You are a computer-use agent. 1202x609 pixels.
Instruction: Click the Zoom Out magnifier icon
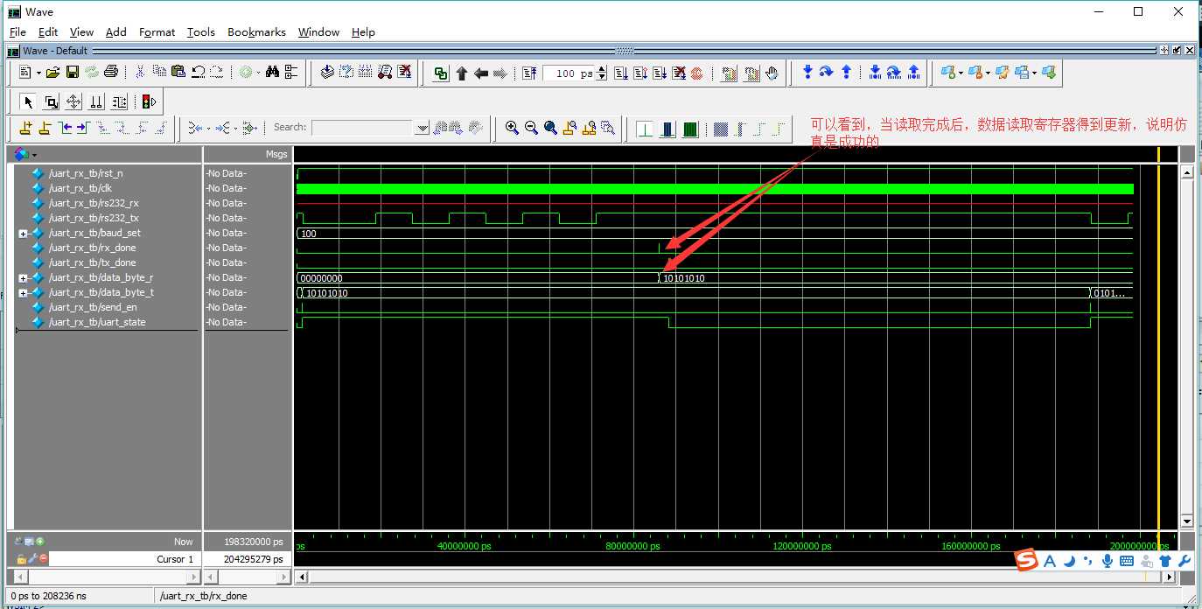(531, 129)
